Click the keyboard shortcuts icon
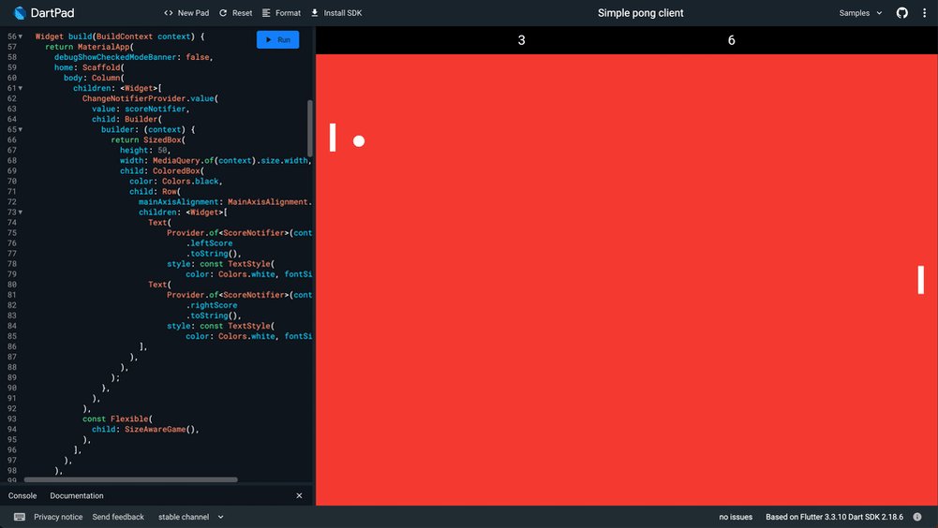 pyautogui.click(x=19, y=517)
